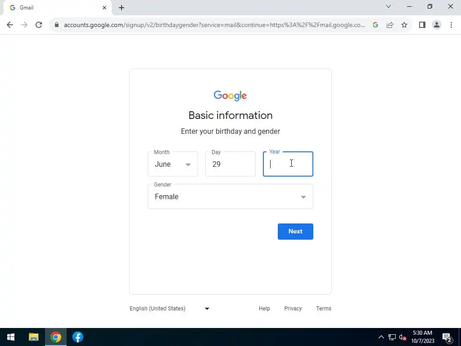Click the muted volume tray icon
The width and height of the screenshot is (461, 346).
coord(403,337)
